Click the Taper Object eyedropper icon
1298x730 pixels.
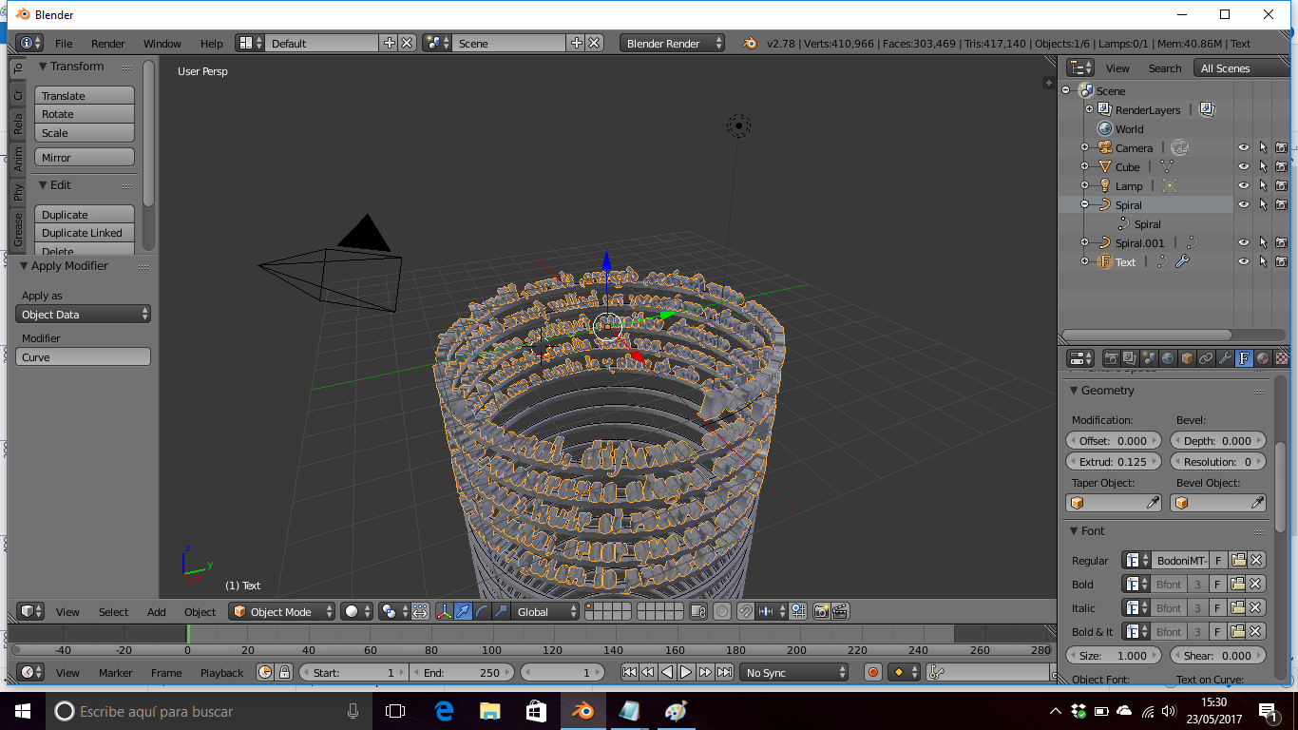pos(1153,503)
